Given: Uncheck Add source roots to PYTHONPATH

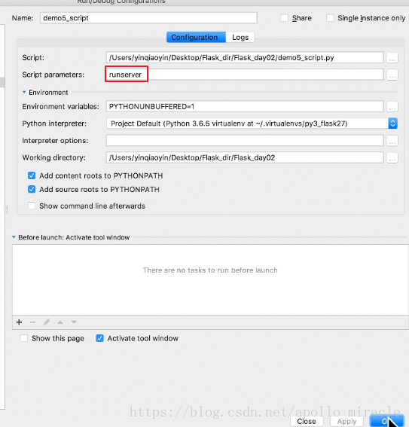Looking at the screenshot, I should 32,189.
